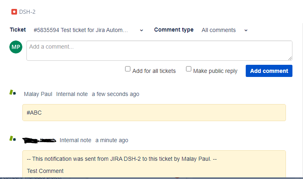Click the resize handle of the comment box
This screenshot has width=303, height=179.
pyautogui.click(x=290, y=58)
